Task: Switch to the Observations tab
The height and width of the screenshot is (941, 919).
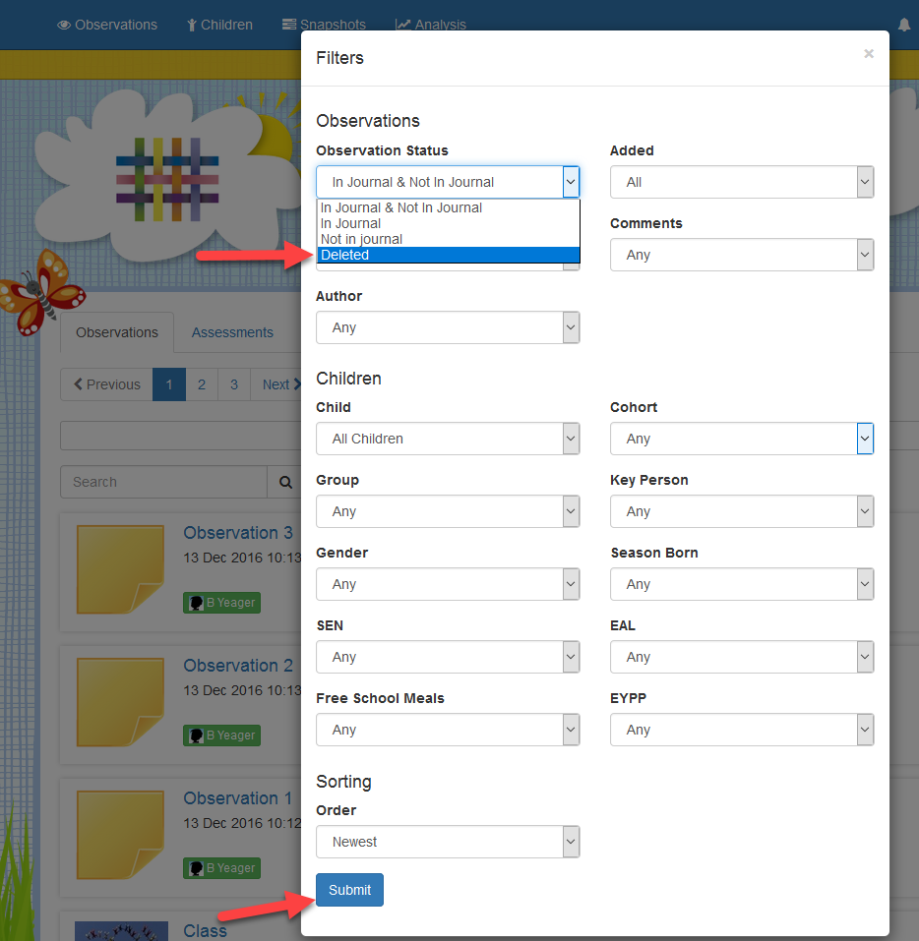Action: click(117, 332)
